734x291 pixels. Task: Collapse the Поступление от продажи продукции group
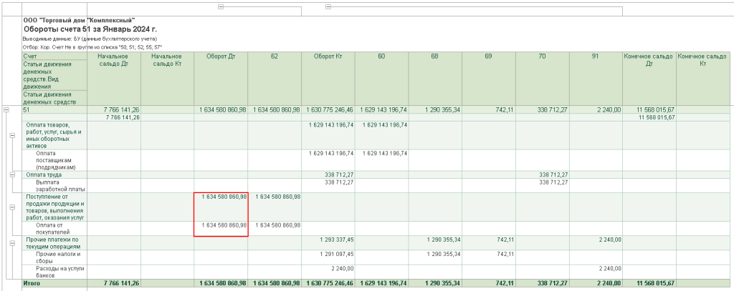[x=12, y=207]
